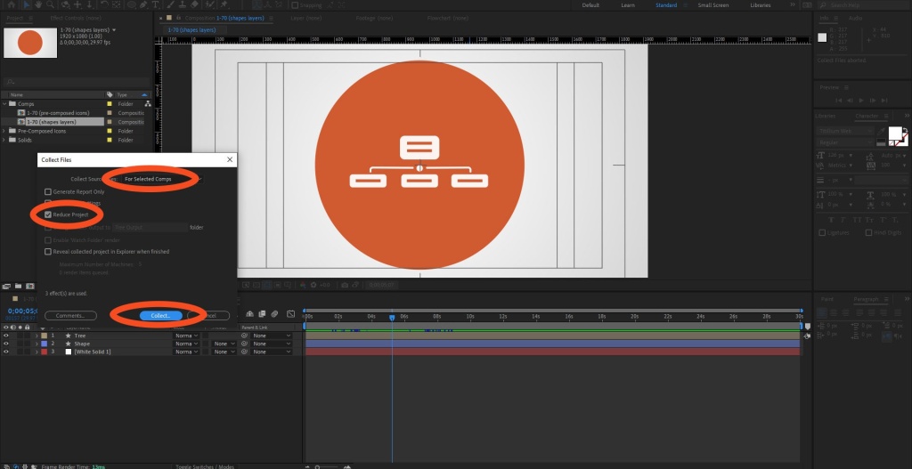The image size is (912, 469).
Task: Click the Collect... button
Action: pyautogui.click(x=160, y=316)
